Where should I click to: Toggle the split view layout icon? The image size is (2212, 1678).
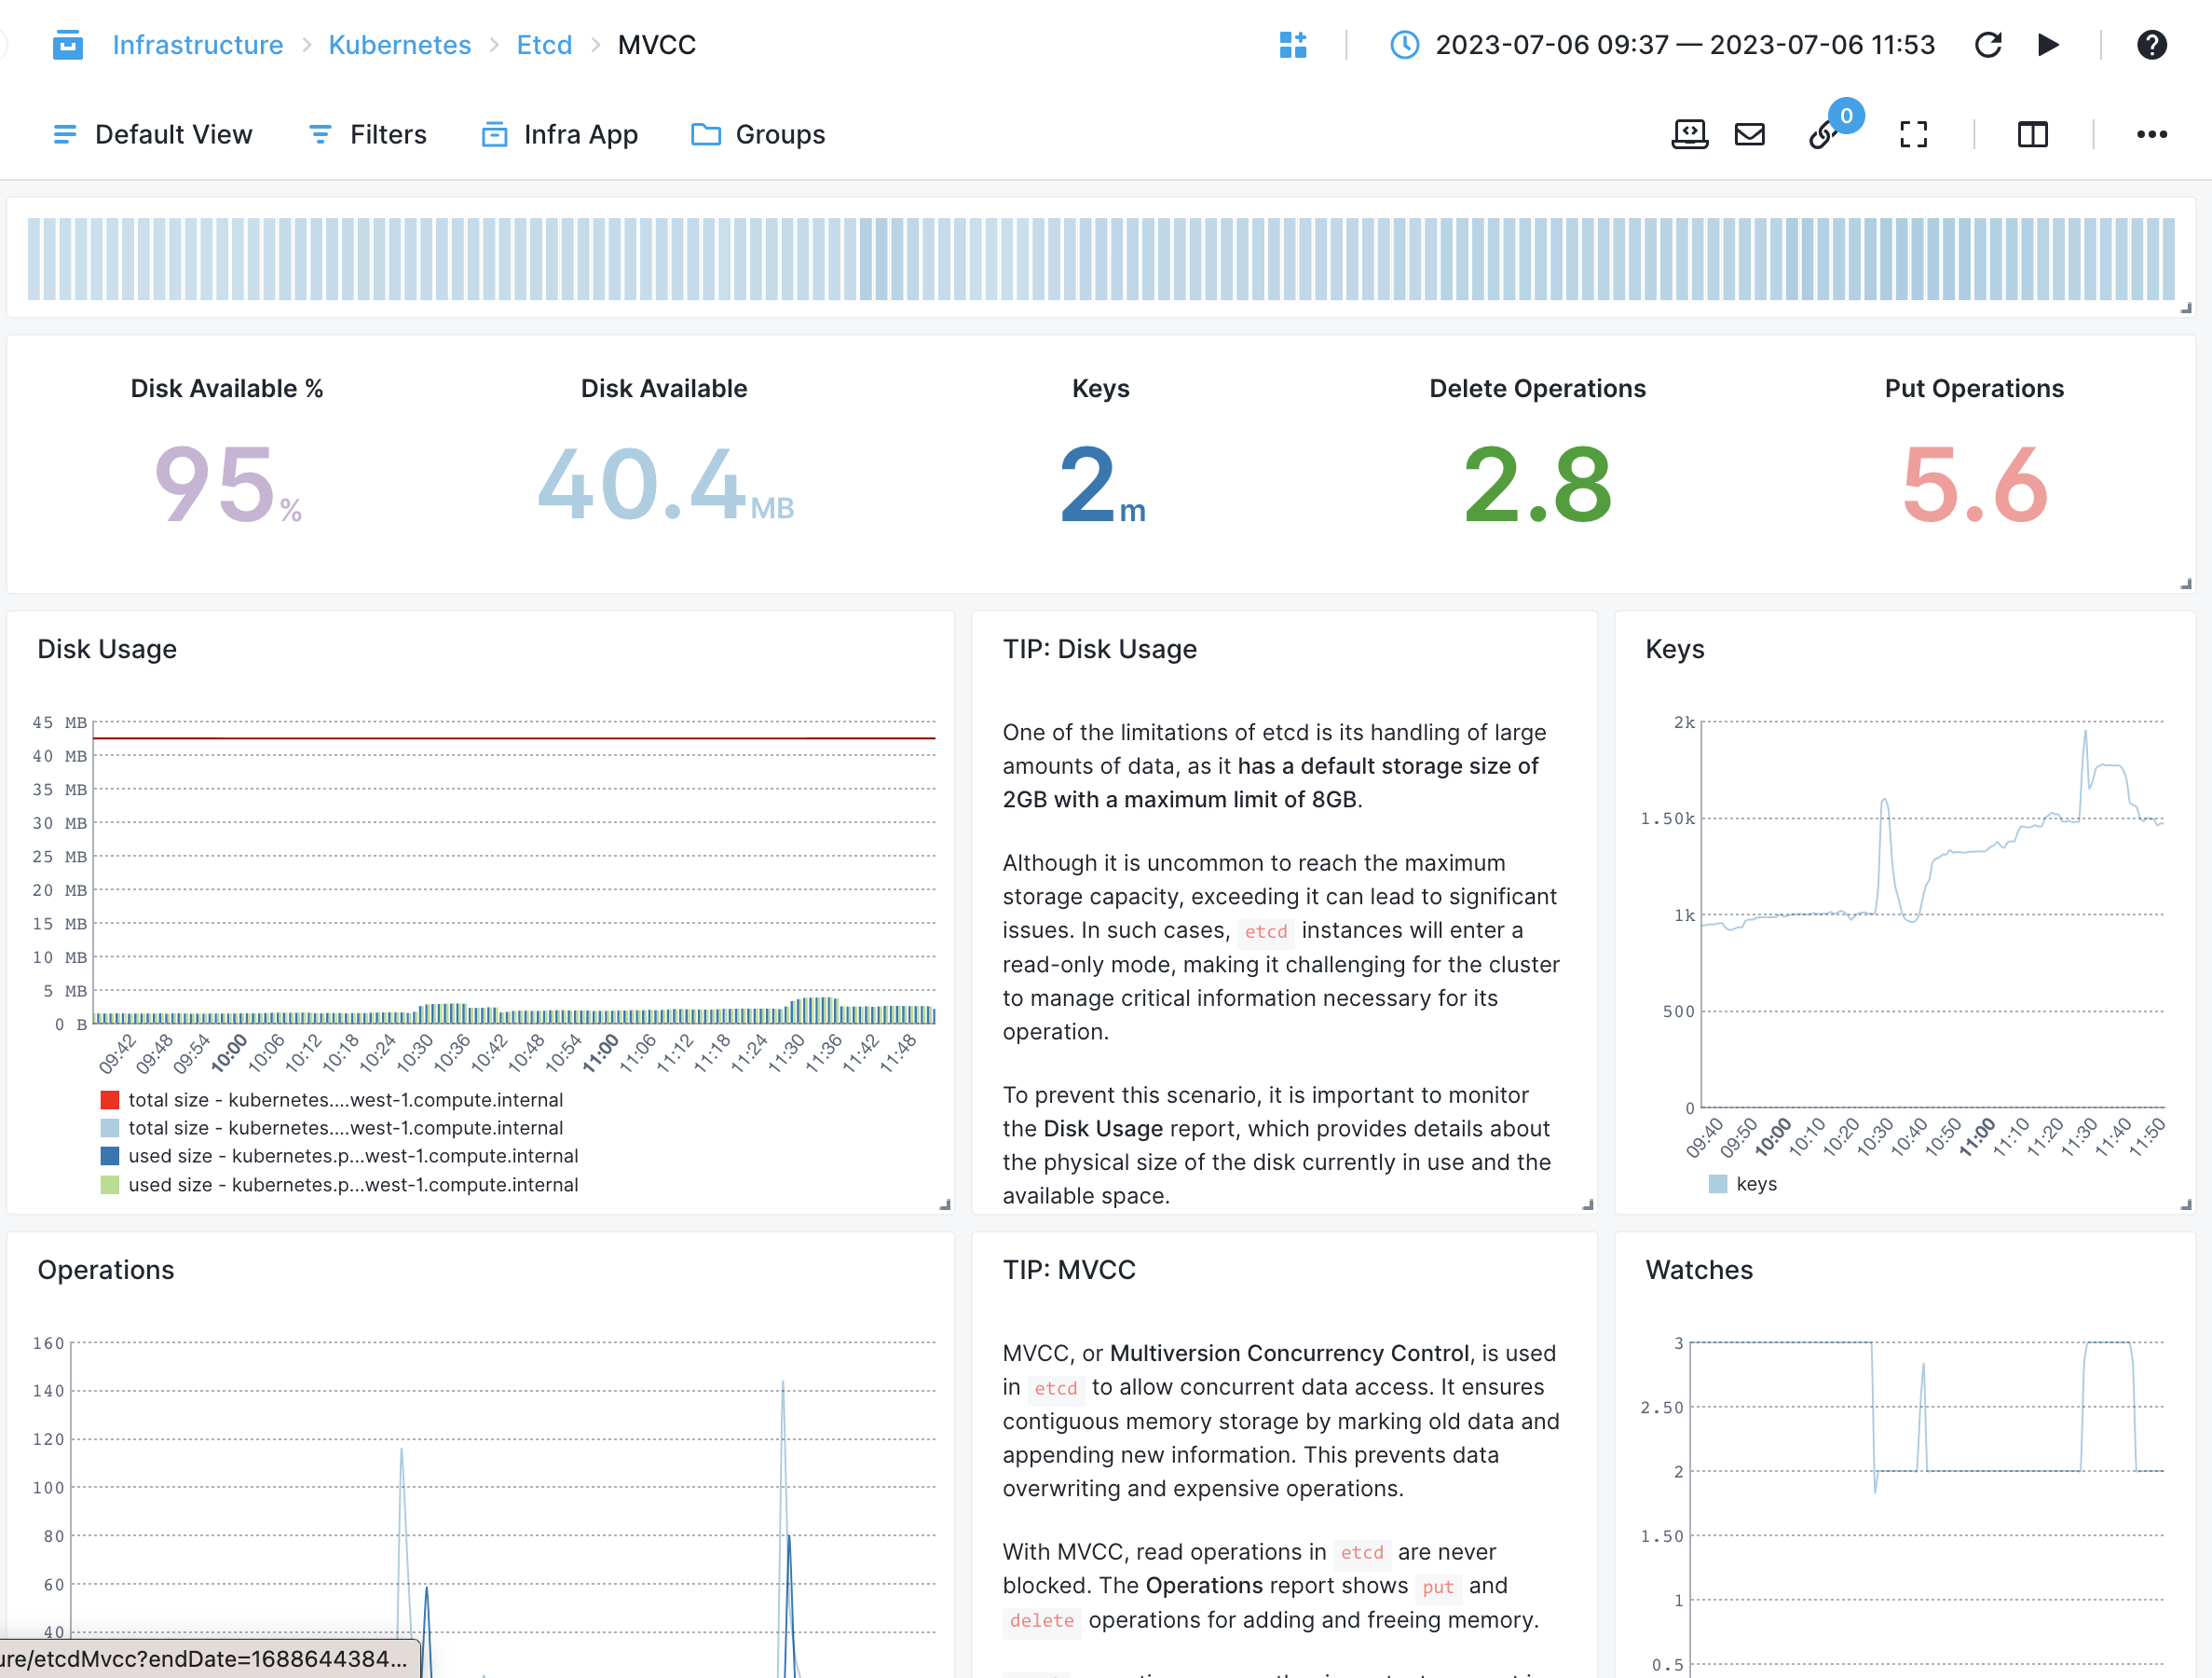(x=2032, y=134)
